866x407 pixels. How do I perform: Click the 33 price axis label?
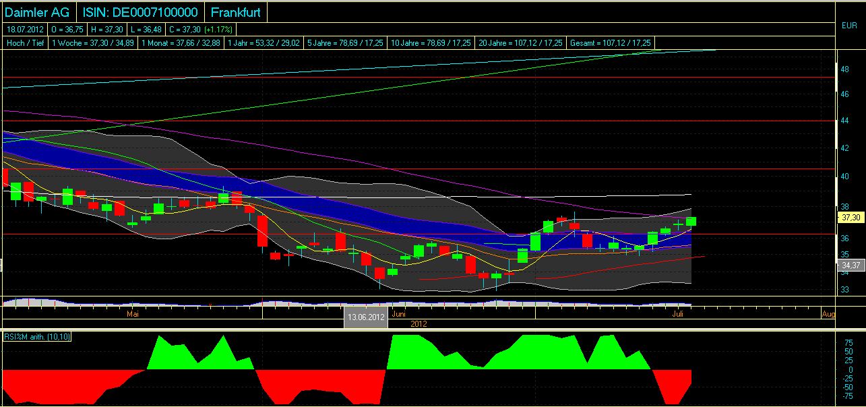point(844,290)
